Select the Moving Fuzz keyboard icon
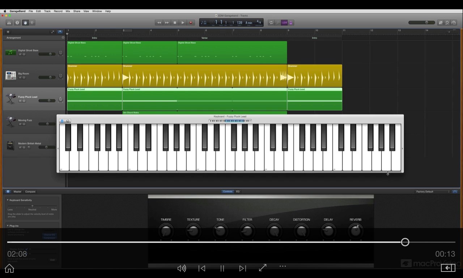This screenshot has width=463, height=278. (x=10, y=122)
